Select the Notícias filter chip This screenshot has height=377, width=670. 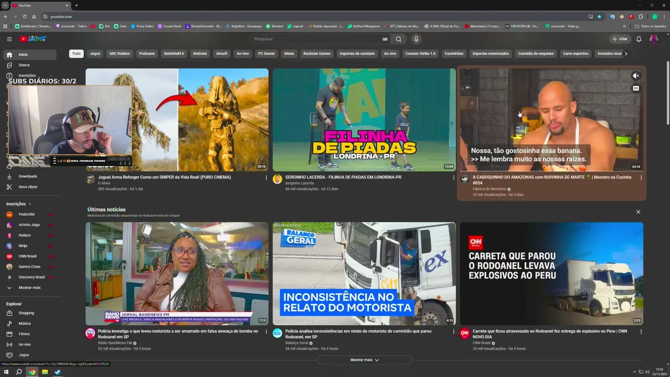point(200,53)
